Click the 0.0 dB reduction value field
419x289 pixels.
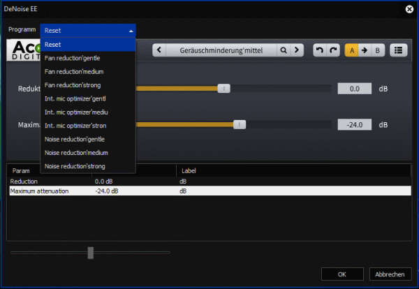pyautogui.click(x=354, y=89)
